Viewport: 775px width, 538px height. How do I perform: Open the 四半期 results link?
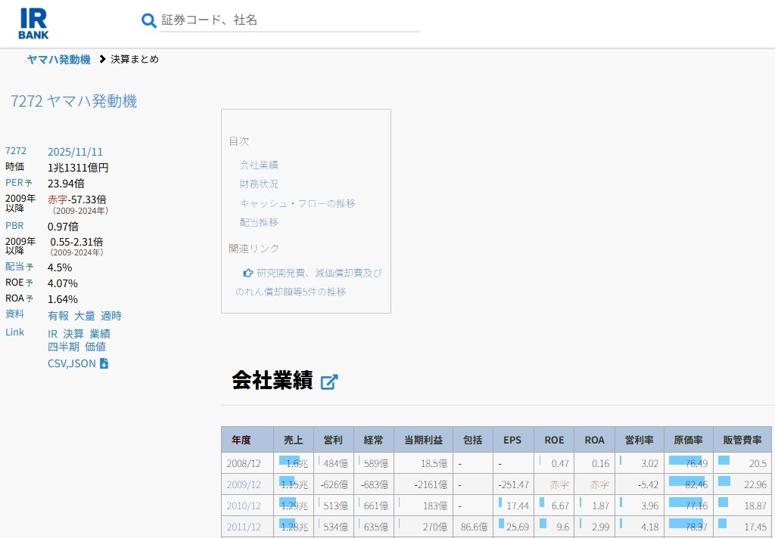[x=64, y=346]
